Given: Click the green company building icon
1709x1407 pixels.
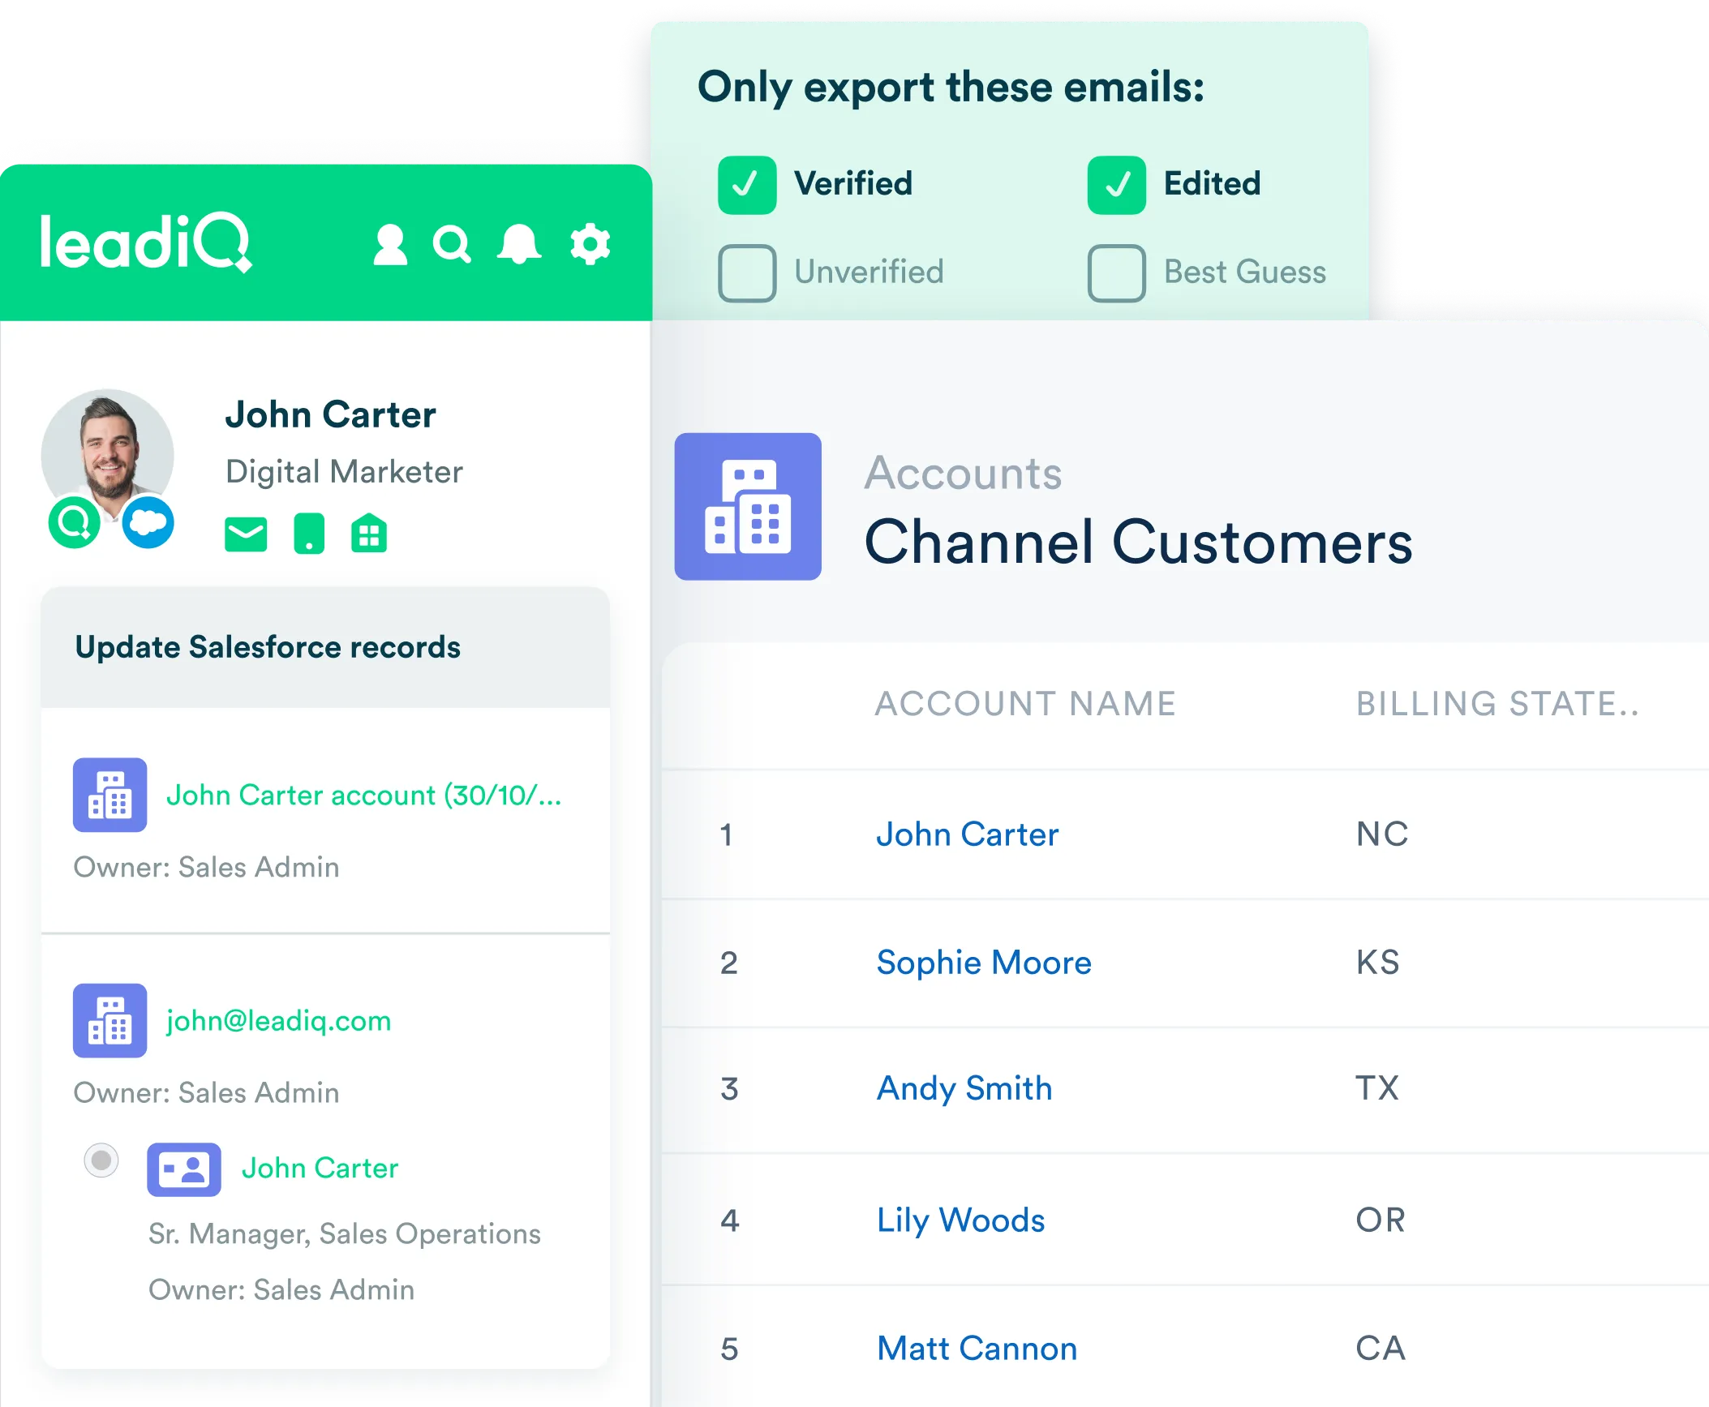Looking at the screenshot, I should coord(369,534).
